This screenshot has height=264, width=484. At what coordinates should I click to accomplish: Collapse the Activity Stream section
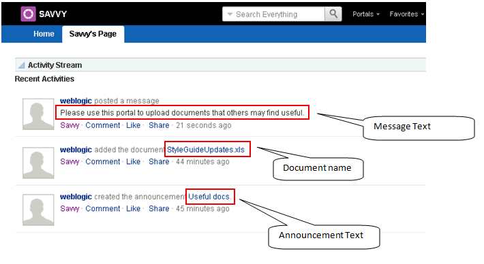[21, 65]
